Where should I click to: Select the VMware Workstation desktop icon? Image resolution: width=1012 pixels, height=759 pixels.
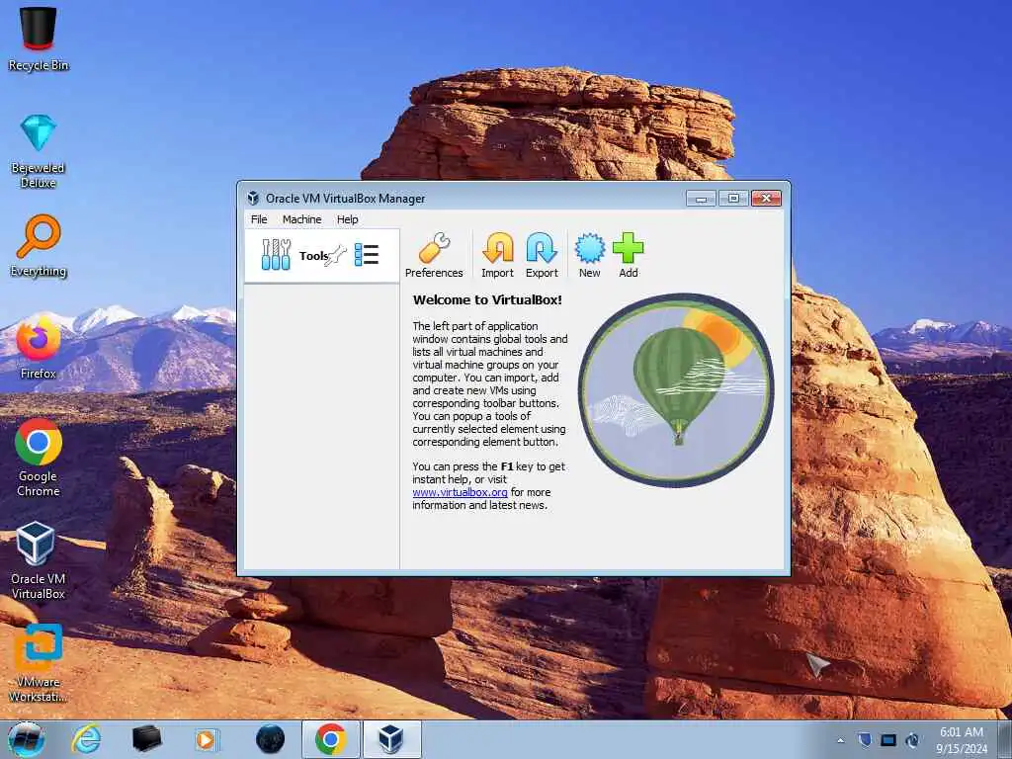point(39,663)
